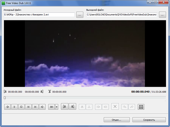This screenshot has width=170, height=127.
Task: Step back with the left arrow button
Action: coord(7,107)
